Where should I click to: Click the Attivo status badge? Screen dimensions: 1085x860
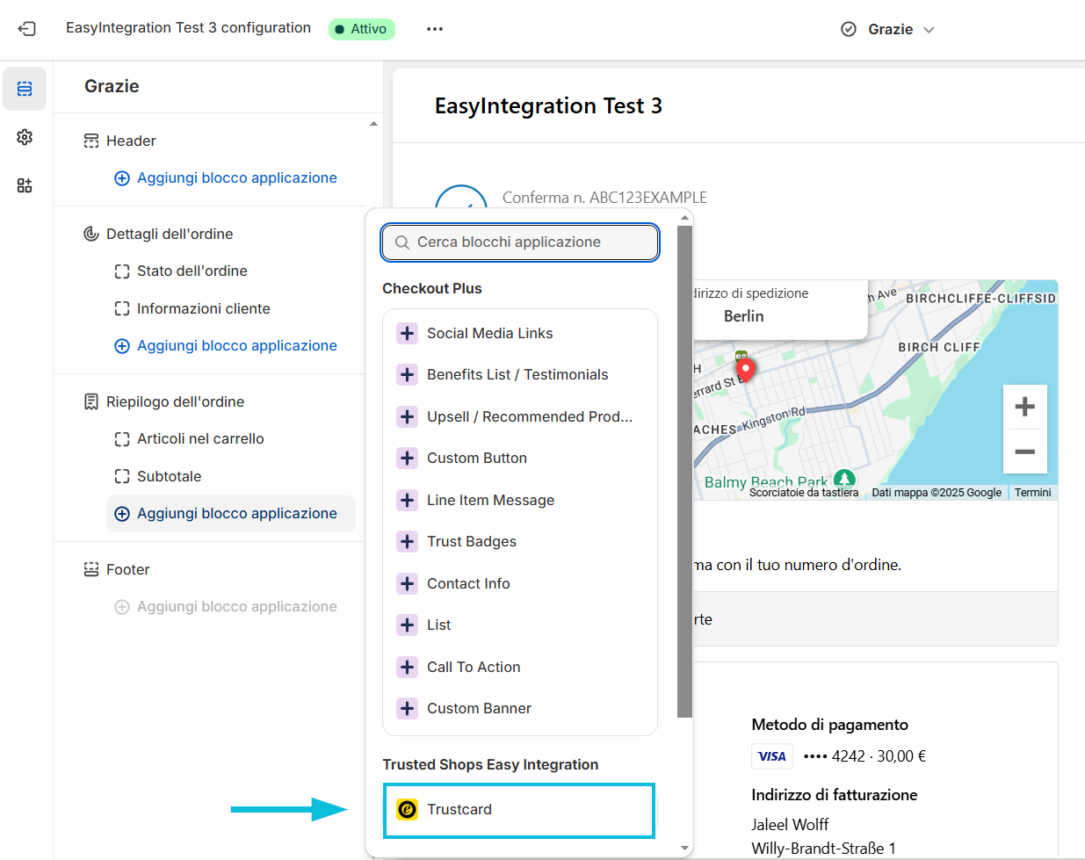[362, 29]
